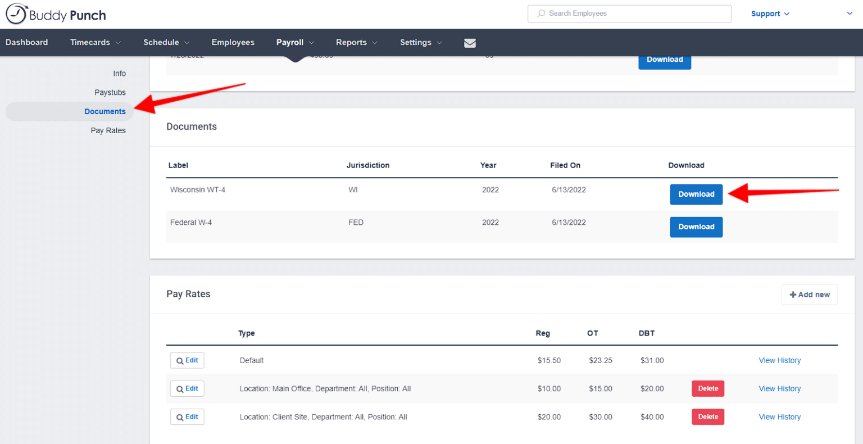
Task: View History for the Default pay rate
Action: click(x=779, y=360)
